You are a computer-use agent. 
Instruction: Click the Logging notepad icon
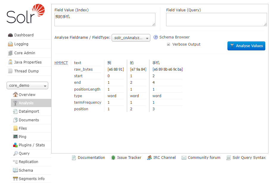click(x=10, y=44)
